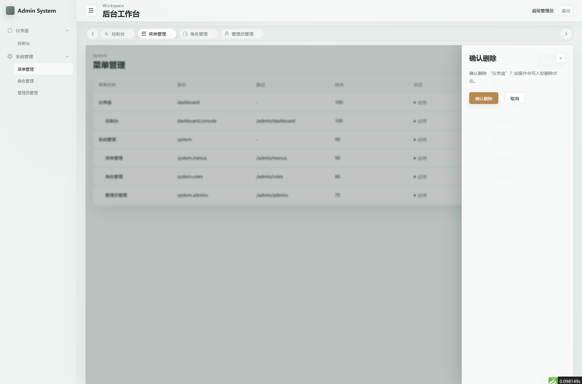Switch to the 管理员管理 tab
The width and height of the screenshot is (582, 384).
tap(242, 34)
